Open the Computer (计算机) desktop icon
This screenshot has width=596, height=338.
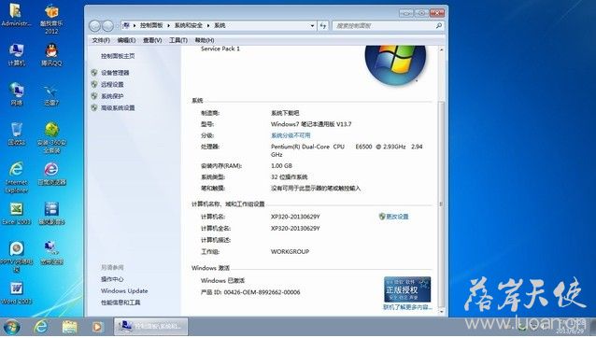(x=16, y=55)
